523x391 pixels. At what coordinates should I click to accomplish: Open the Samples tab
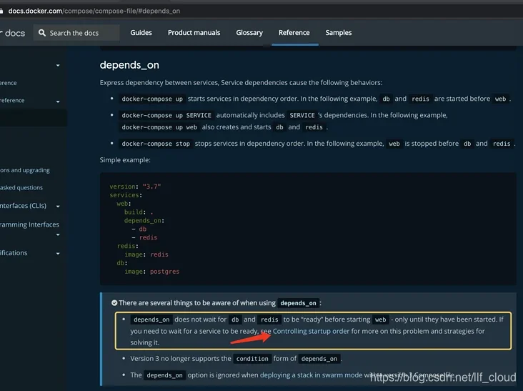pyautogui.click(x=339, y=33)
